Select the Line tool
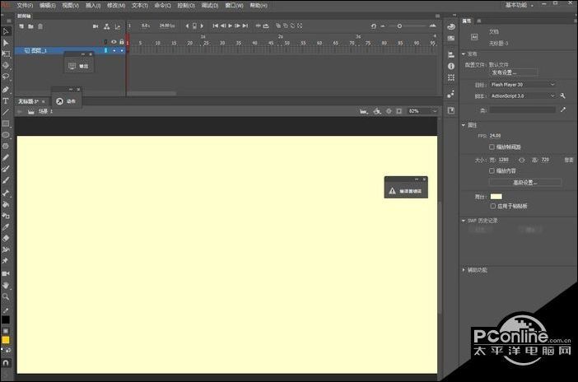 (x=6, y=112)
